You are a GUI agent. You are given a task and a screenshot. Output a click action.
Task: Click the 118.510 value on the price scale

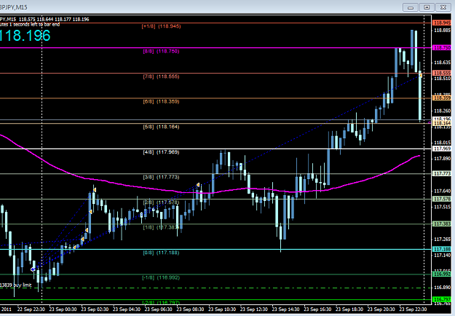(443, 79)
